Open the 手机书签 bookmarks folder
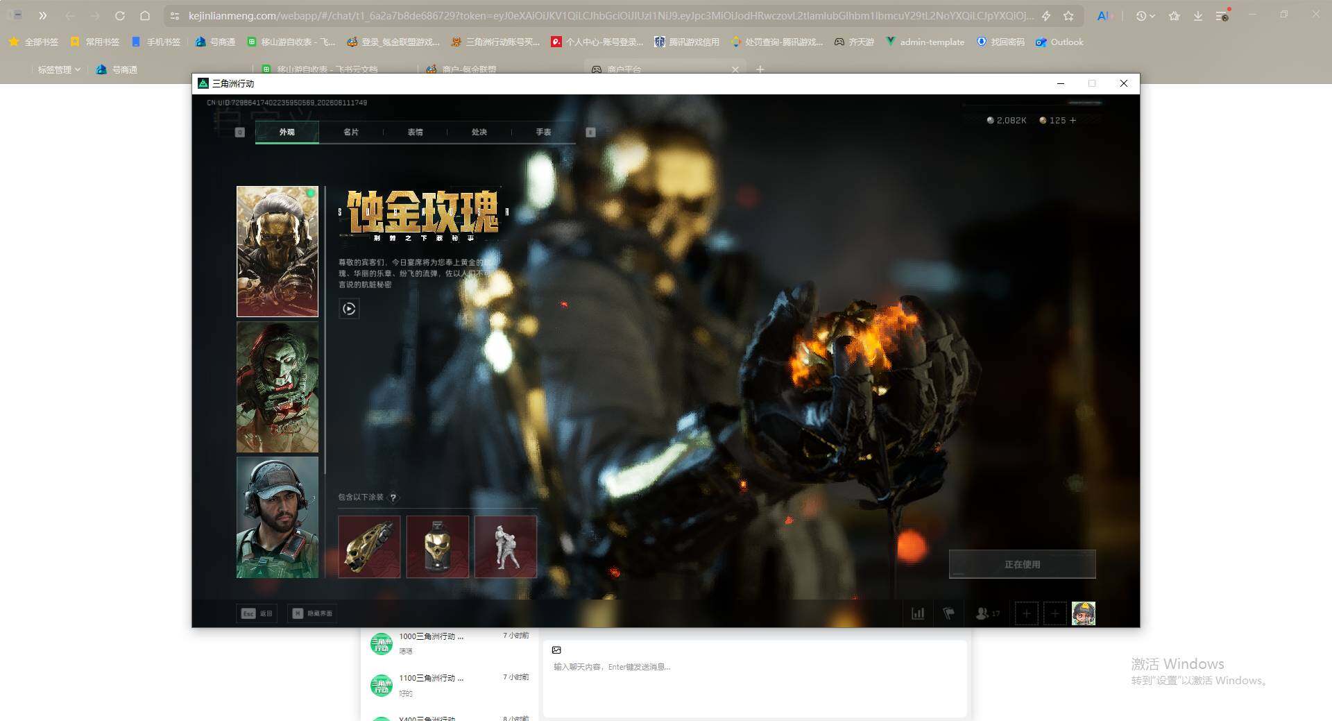 (156, 42)
